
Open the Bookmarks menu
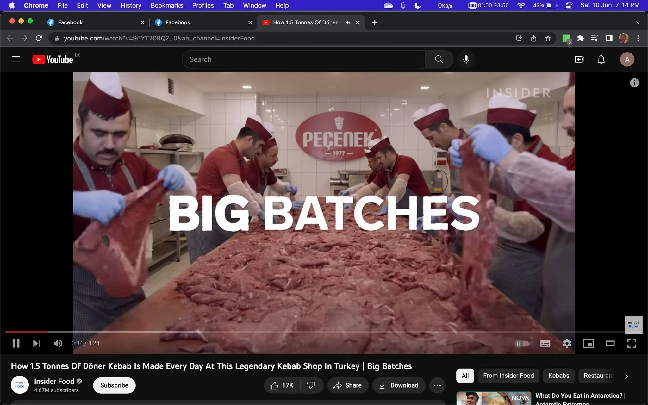pyautogui.click(x=167, y=5)
